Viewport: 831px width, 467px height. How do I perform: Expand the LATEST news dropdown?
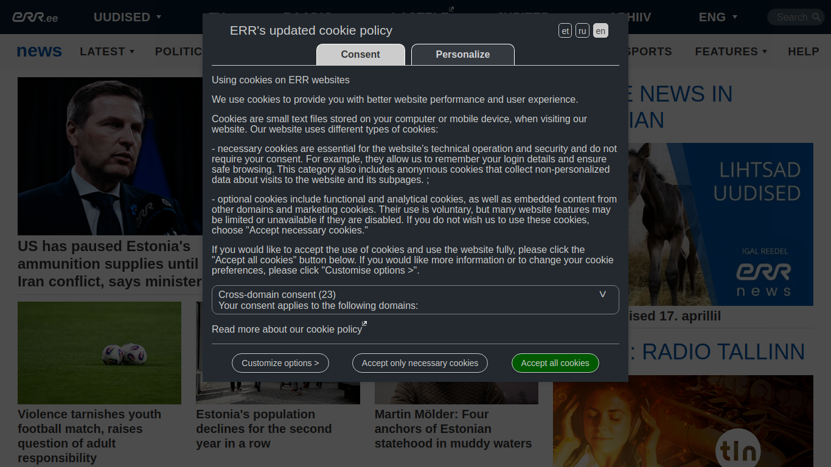107,52
